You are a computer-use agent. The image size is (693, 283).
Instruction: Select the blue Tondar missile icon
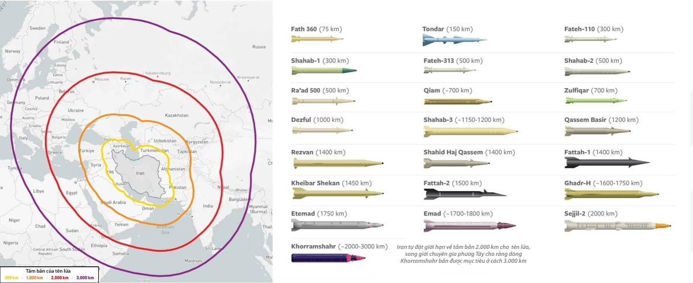click(454, 40)
